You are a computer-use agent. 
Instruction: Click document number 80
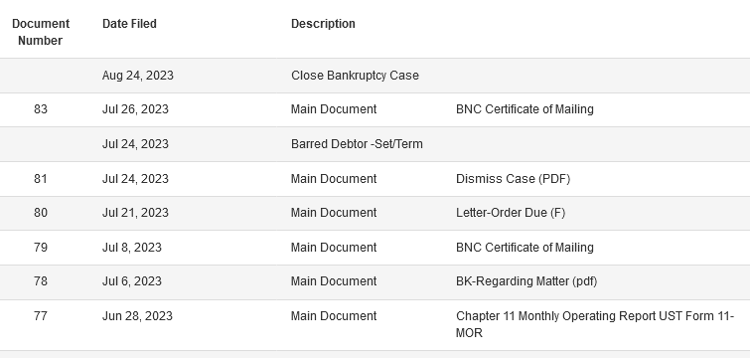click(x=41, y=213)
